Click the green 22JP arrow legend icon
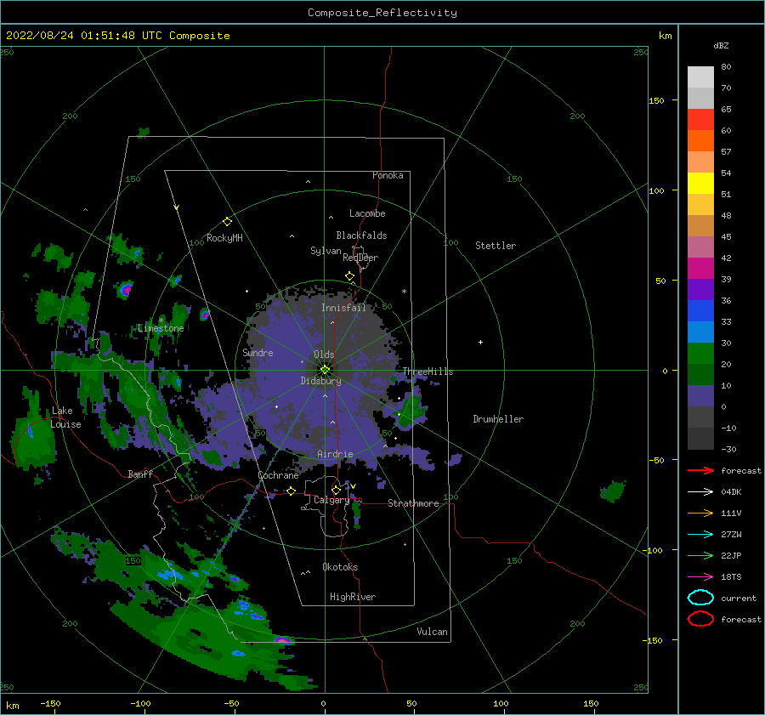The width and height of the screenshot is (765, 715). click(700, 555)
